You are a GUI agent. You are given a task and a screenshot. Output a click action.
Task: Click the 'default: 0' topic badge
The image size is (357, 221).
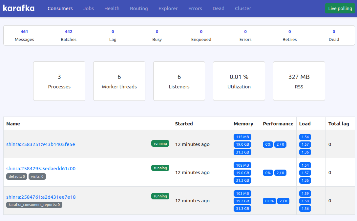point(17,176)
